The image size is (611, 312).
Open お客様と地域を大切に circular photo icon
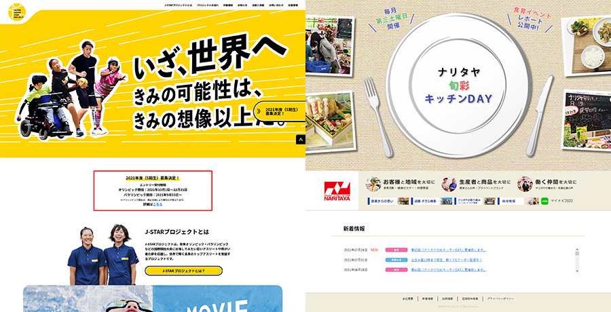373,184
